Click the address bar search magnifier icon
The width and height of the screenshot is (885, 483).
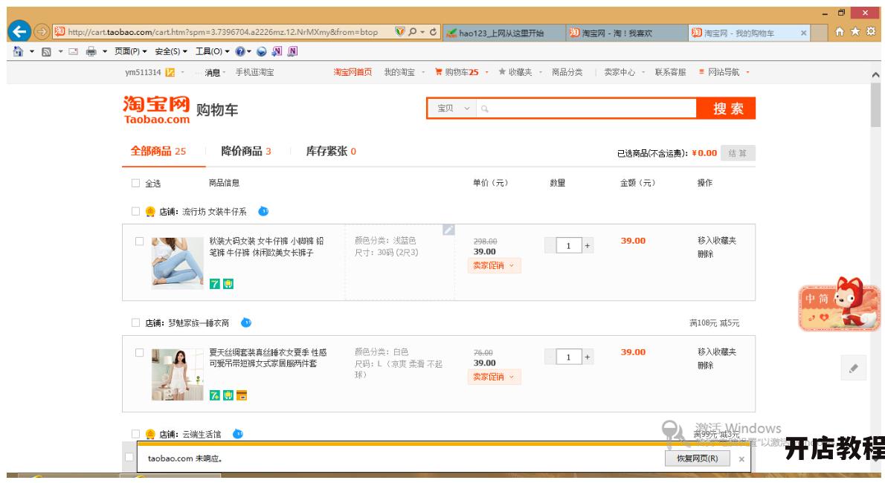click(x=413, y=32)
